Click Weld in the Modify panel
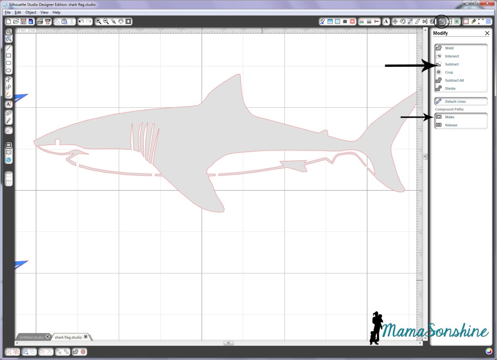497x360 pixels. pos(449,48)
